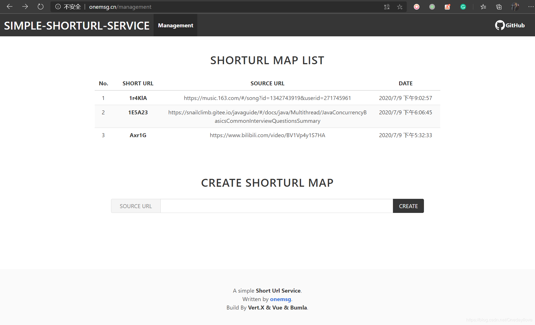535x325 pixels.
Task: Click the translate page icon
Action: coord(387,7)
